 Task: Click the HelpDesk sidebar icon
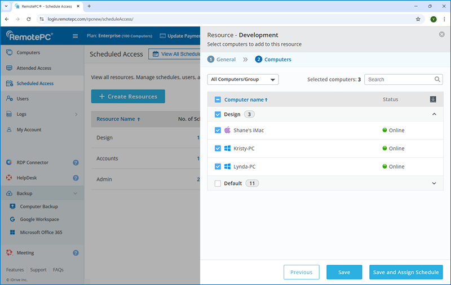tap(10, 178)
